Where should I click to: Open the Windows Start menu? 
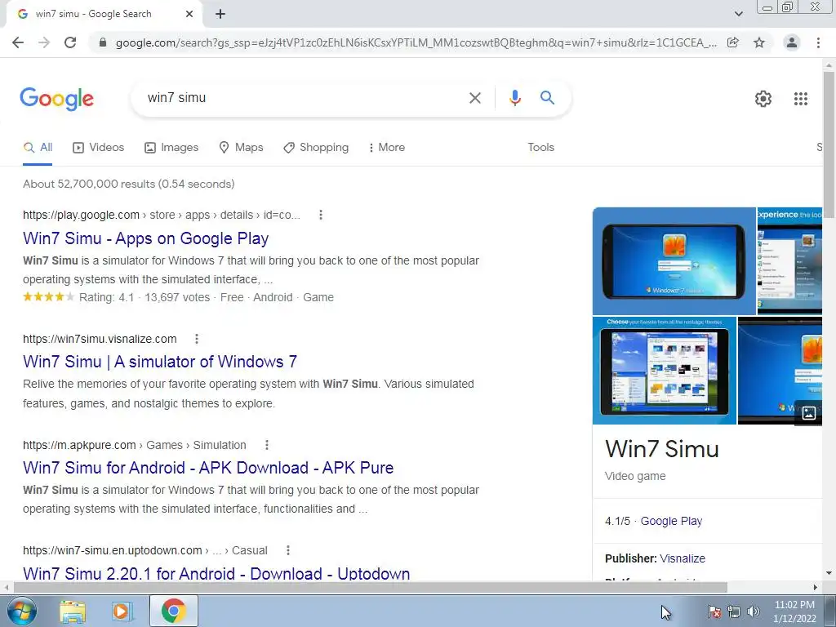tap(22, 611)
